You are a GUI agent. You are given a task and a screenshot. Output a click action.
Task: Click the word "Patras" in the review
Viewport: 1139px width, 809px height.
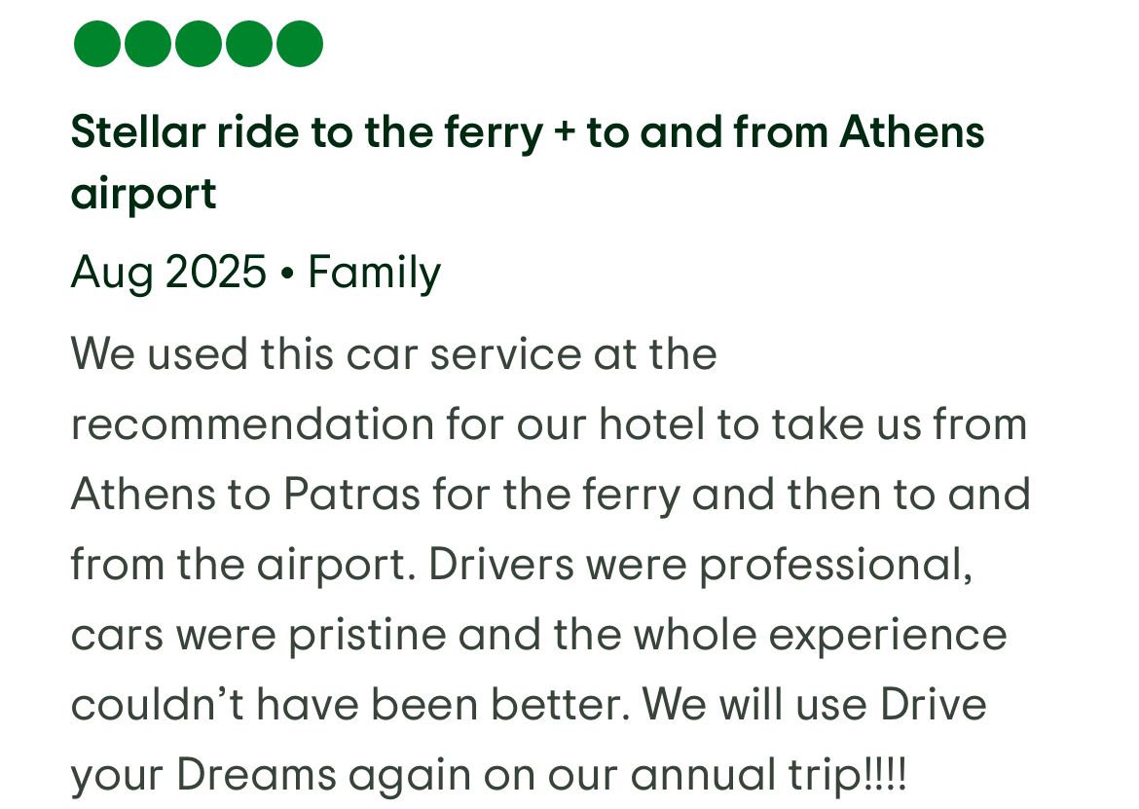(x=351, y=495)
